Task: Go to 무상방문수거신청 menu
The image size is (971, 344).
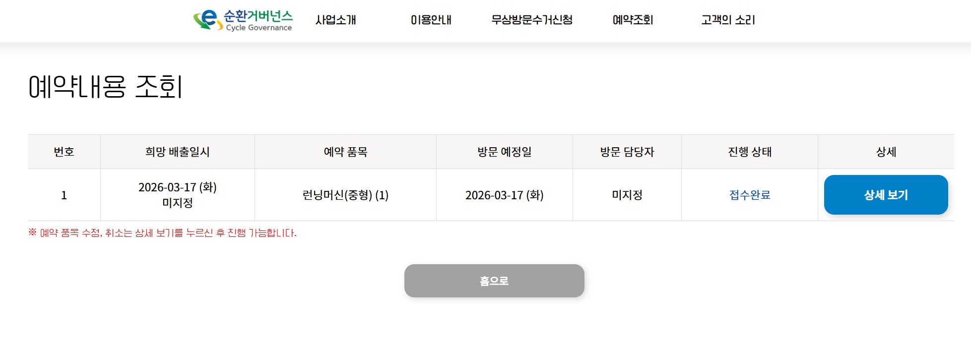Action: [532, 20]
